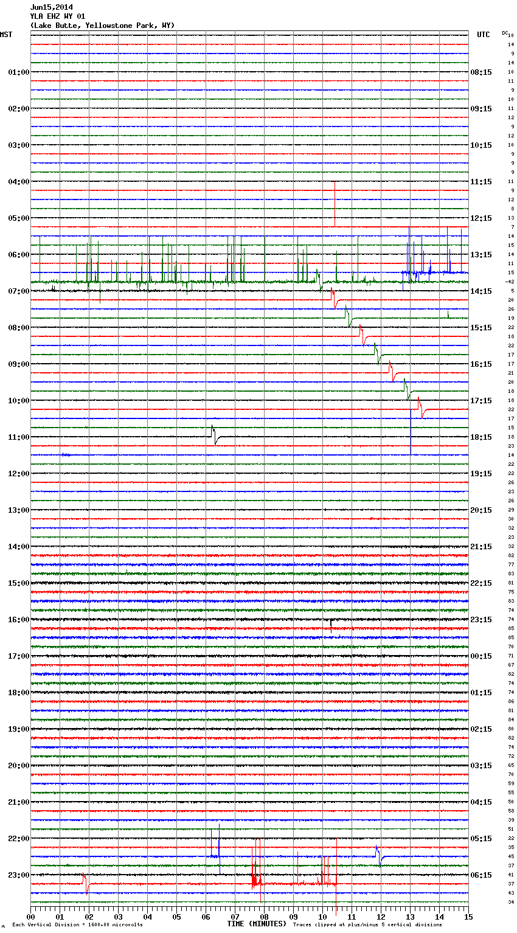Click the '17:00' MST row label
The image size is (517, 933).
[x=19, y=656]
